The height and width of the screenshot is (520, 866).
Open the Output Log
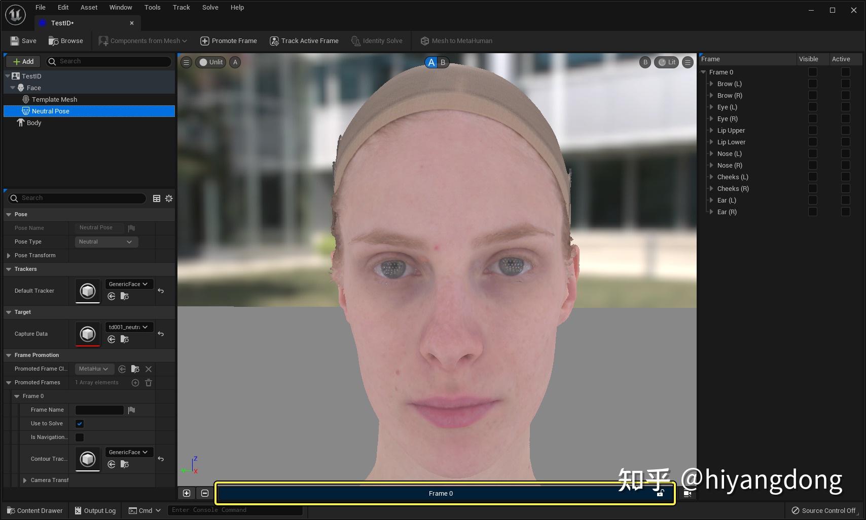click(x=95, y=510)
